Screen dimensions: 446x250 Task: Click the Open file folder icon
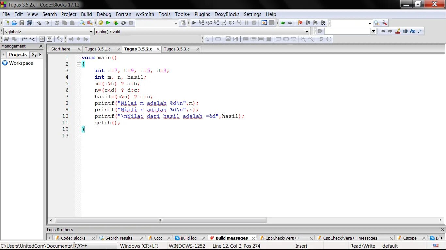click(14, 23)
